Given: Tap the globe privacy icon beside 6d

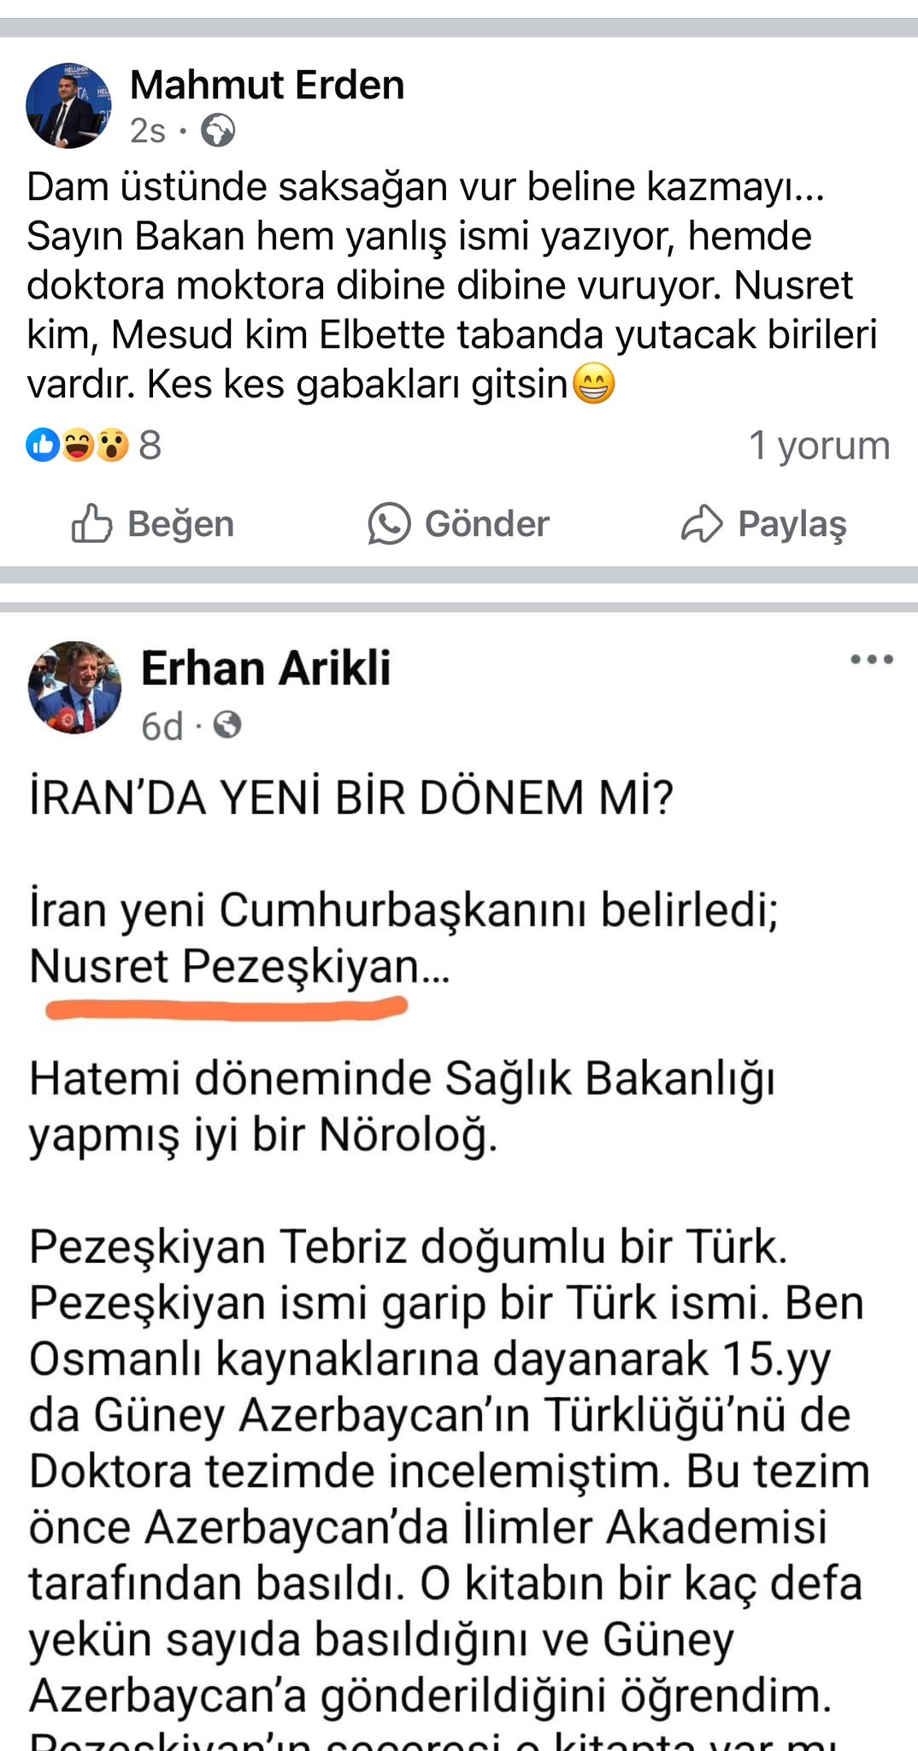Looking at the screenshot, I should [227, 726].
